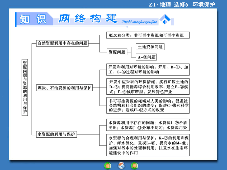Click box 水资源利用中存在的问题

pos(148,125)
